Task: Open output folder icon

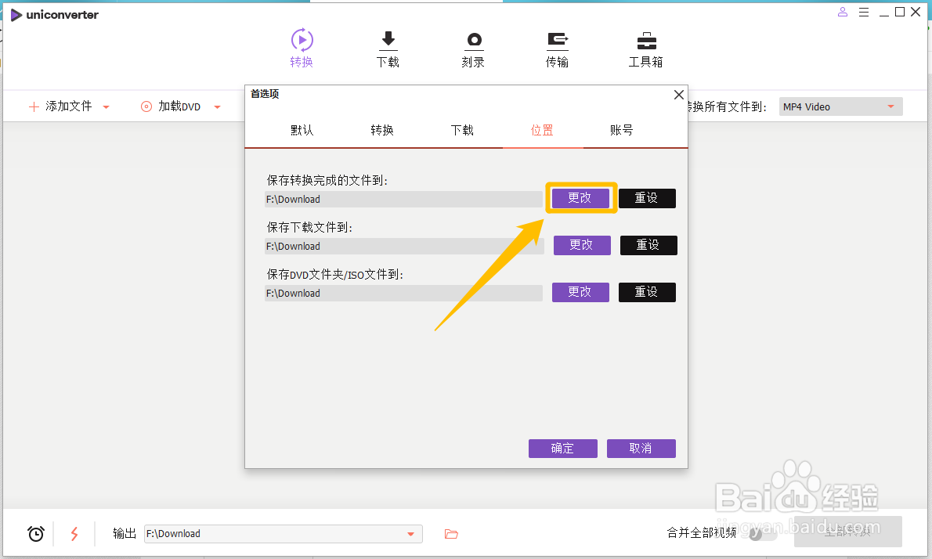Action: pyautogui.click(x=451, y=534)
